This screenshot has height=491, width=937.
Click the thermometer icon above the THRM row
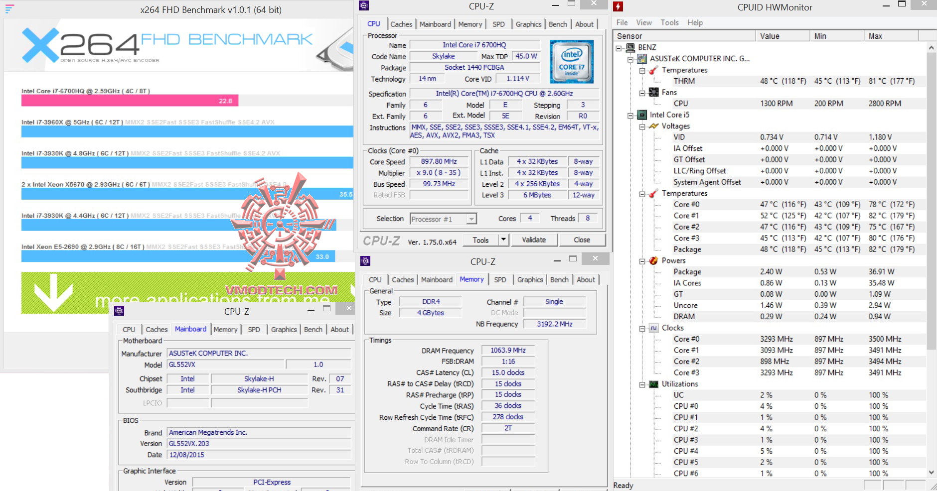653,70
